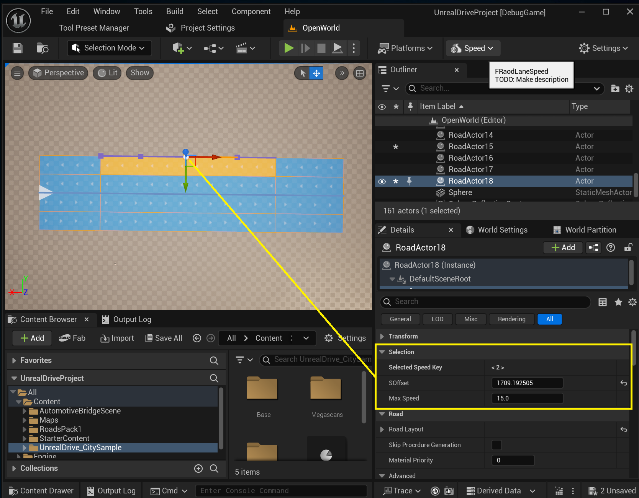Toggle visibility of RoadActor18

[382, 181]
